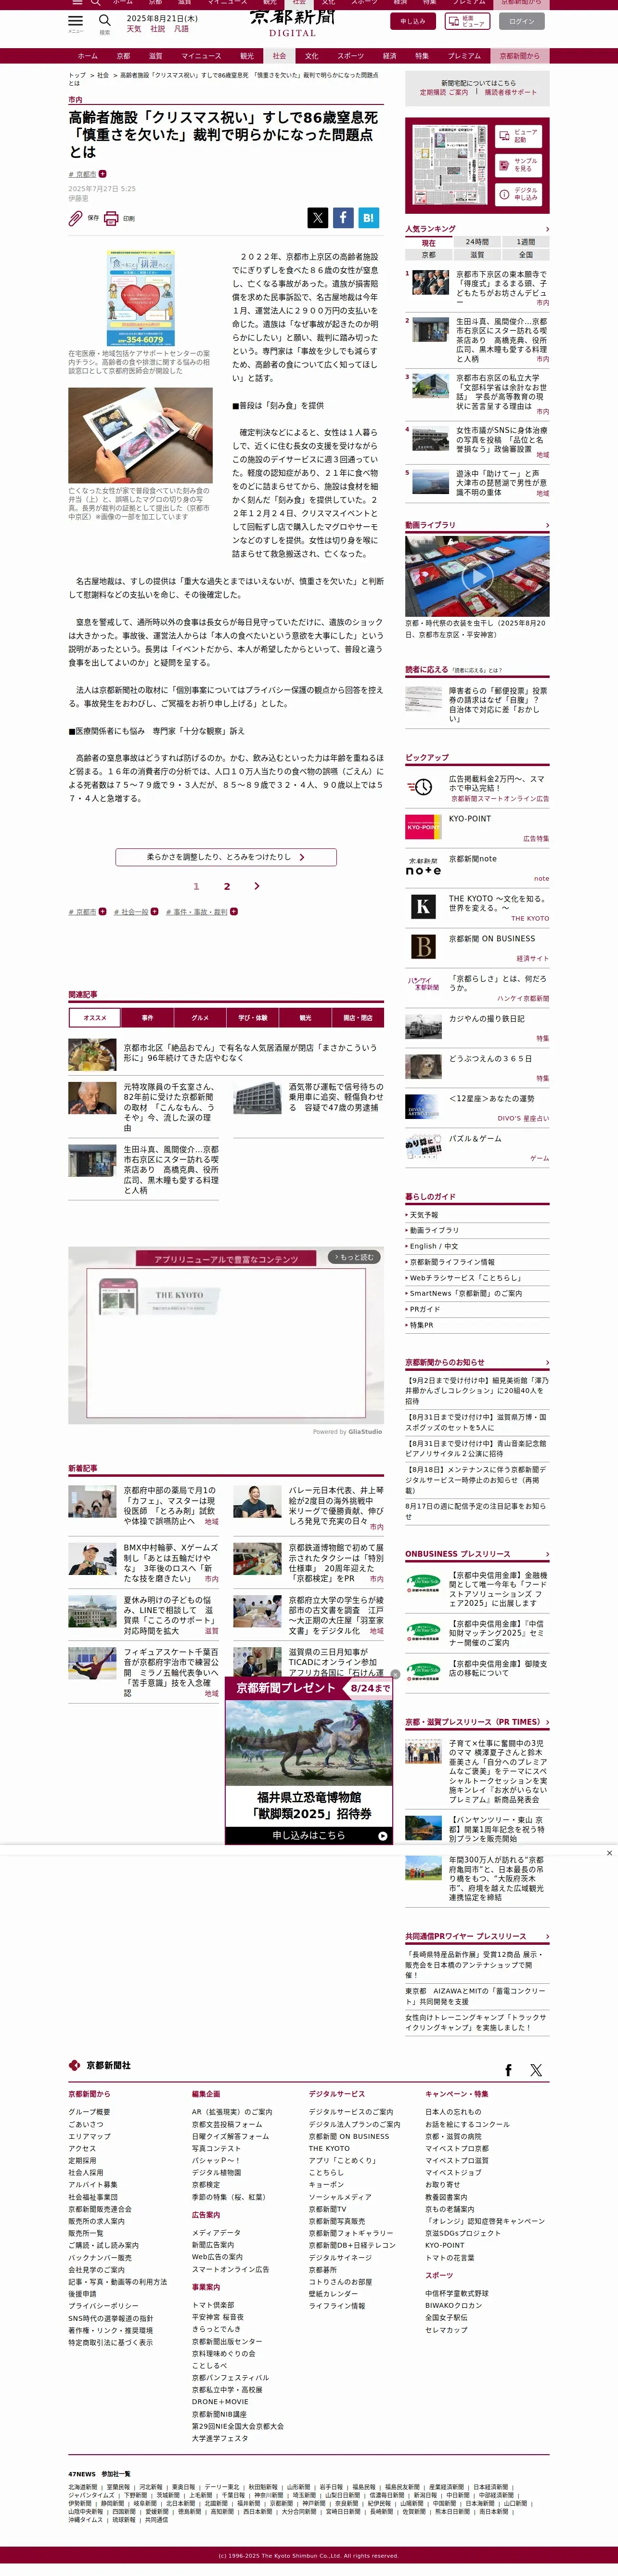Open the 天気 link in header
This screenshot has height=2576, width=618.
134,29
